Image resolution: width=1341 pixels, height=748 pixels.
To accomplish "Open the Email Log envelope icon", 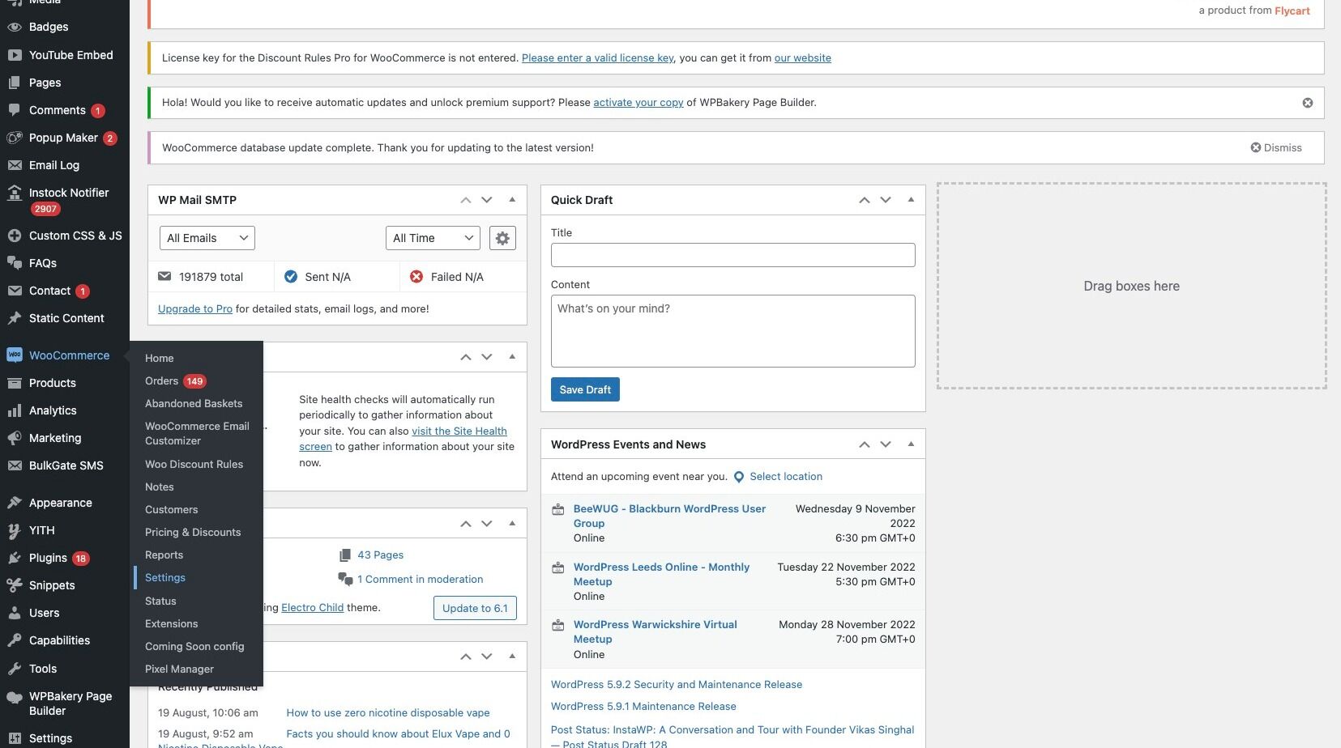I will (x=14, y=165).
